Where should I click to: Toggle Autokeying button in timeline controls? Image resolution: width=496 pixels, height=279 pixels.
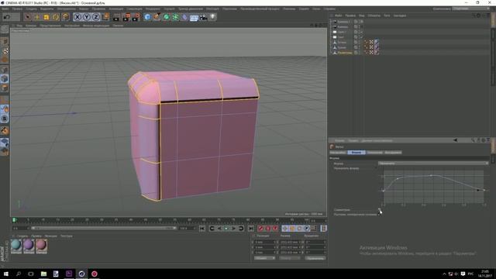tap(268, 228)
